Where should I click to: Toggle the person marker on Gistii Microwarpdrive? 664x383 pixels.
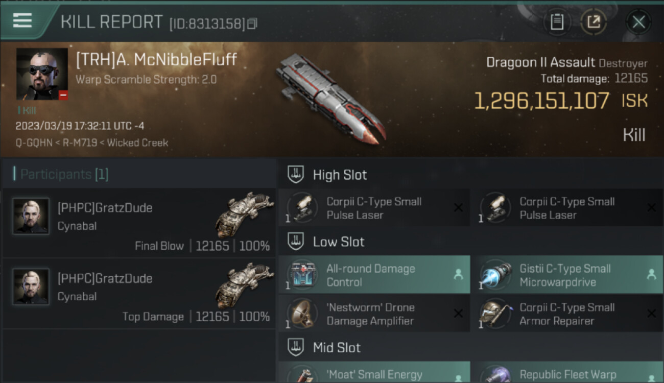click(651, 275)
